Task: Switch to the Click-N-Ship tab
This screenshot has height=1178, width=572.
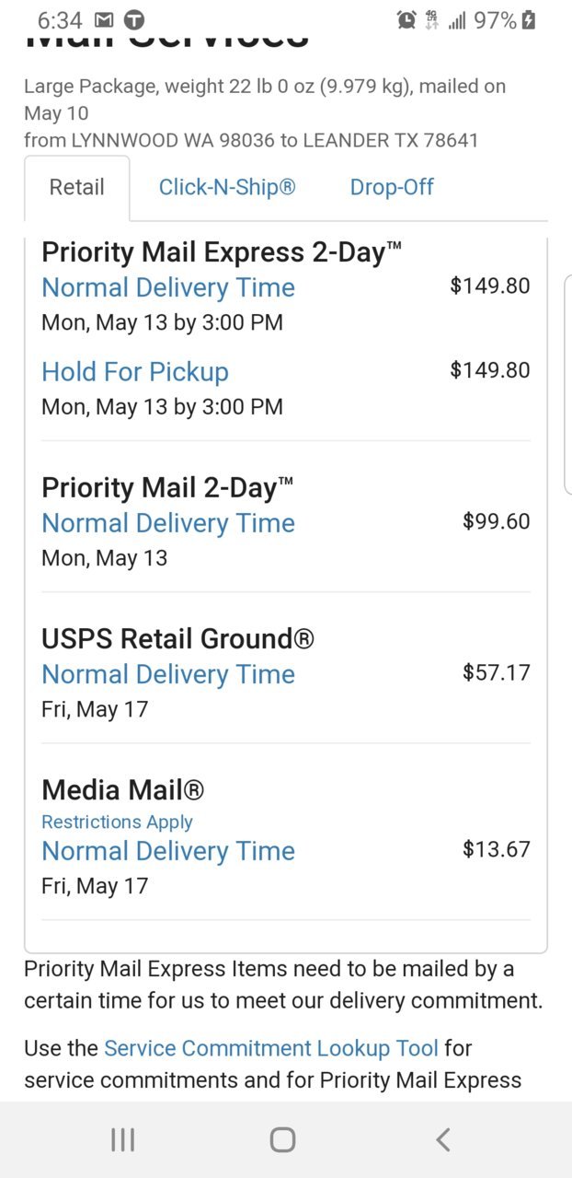Action: (227, 187)
